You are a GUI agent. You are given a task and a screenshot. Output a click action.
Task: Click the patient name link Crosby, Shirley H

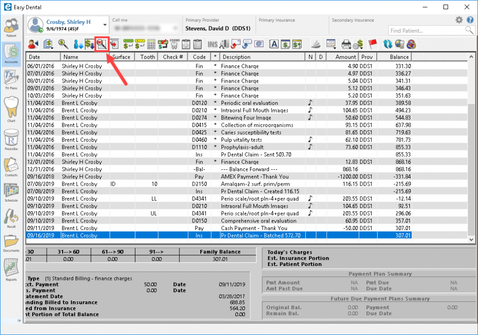pos(68,22)
